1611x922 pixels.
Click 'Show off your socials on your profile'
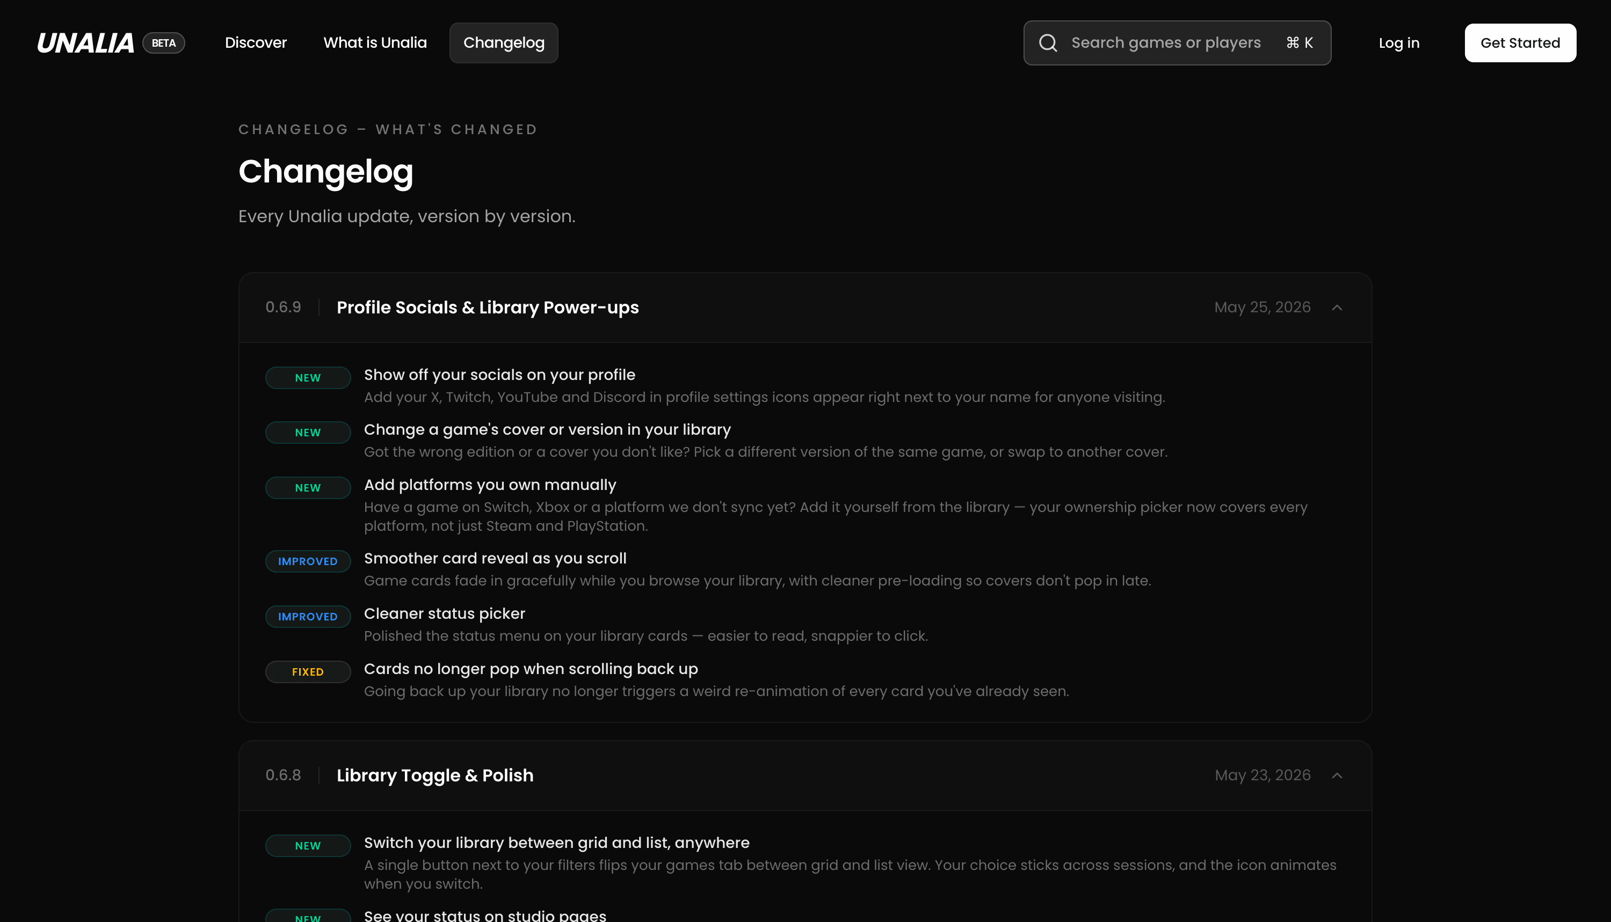point(499,375)
